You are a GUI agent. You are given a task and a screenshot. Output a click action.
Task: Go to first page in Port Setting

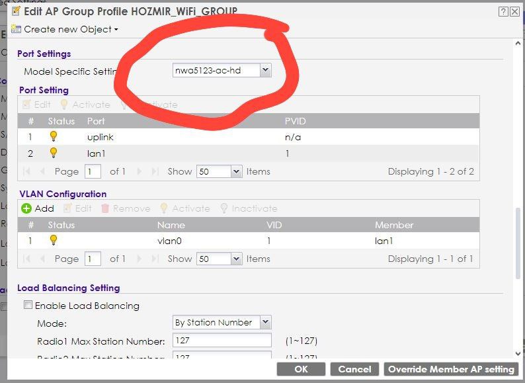point(27,171)
